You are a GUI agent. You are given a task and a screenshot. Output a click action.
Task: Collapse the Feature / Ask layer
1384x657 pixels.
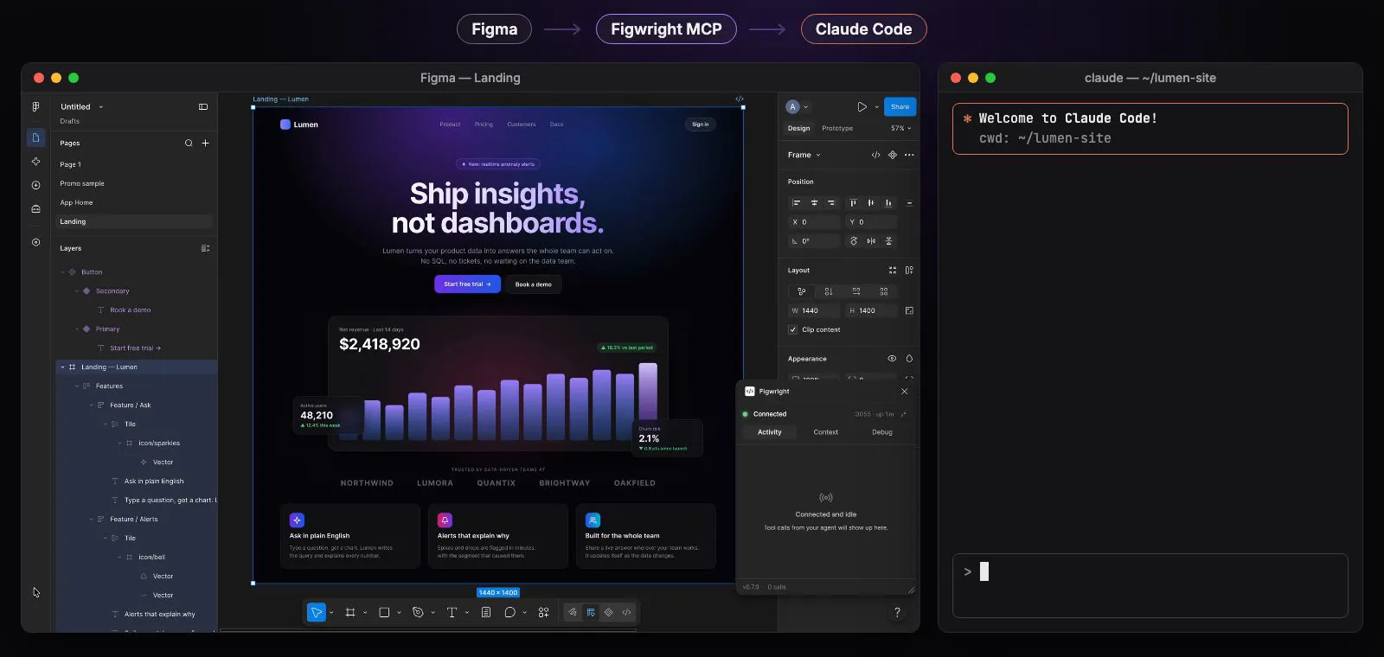point(92,405)
